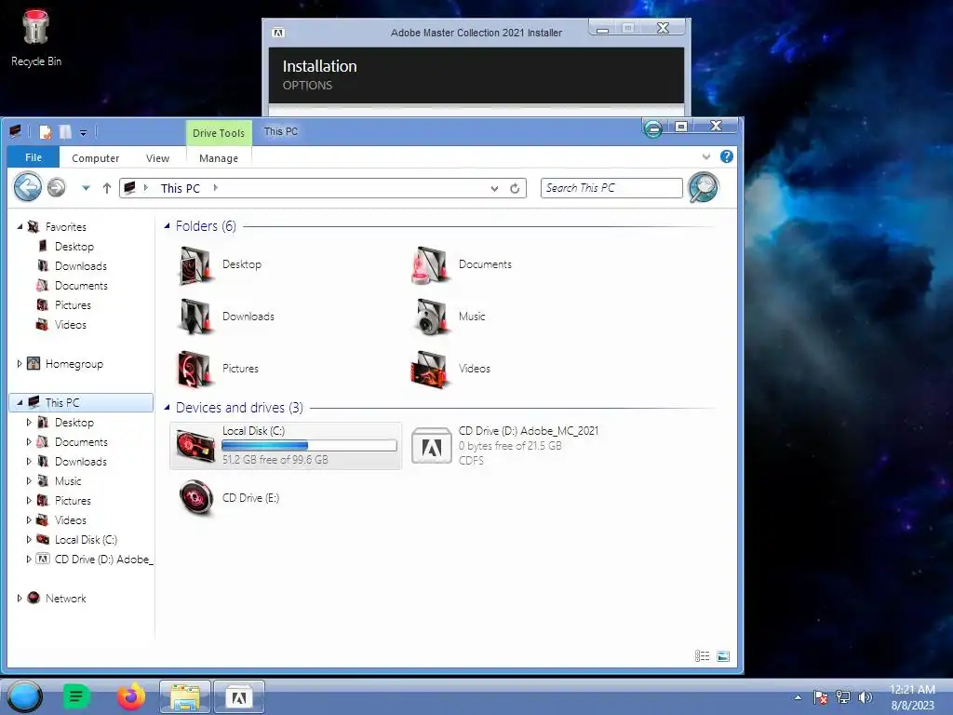Open the File tab

pyautogui.click(x=34, y=157)
